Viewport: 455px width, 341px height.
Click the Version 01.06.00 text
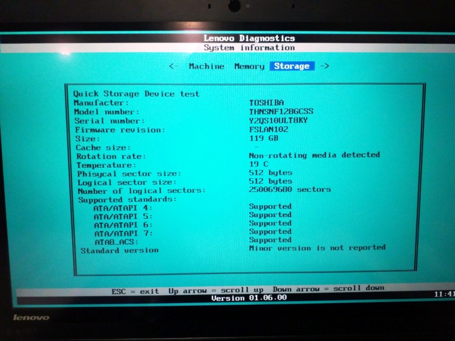249,298
